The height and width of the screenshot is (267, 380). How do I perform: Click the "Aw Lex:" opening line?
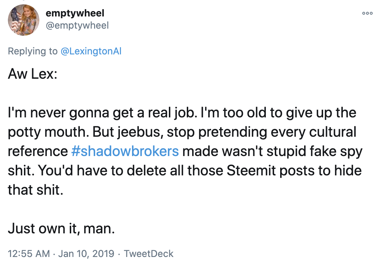tap(32, 75)
